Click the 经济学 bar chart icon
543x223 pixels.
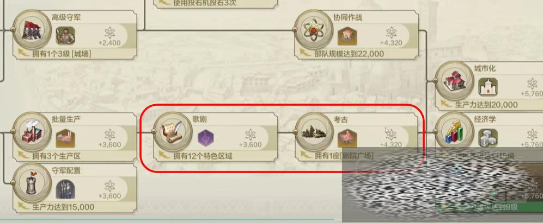pos(454,131)
